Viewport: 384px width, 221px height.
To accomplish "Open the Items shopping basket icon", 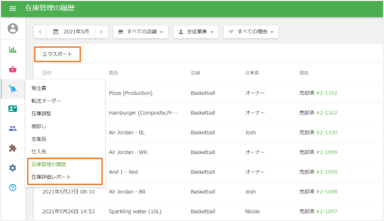I will 13,69.
